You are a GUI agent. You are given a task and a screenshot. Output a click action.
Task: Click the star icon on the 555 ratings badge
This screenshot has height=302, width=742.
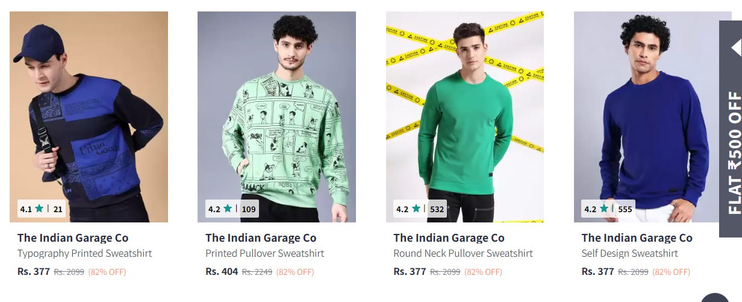coord(603,209)
